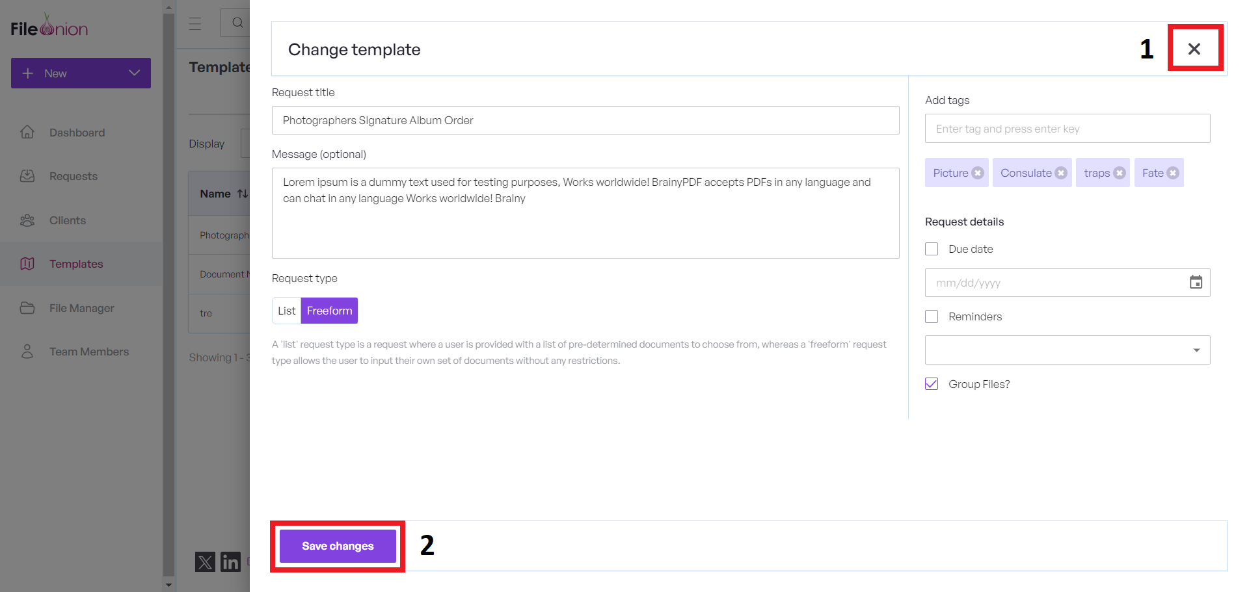The image size is (1249, 592).
Task: Enable the Reminders checkbox
Action: [x=932, y=316]
